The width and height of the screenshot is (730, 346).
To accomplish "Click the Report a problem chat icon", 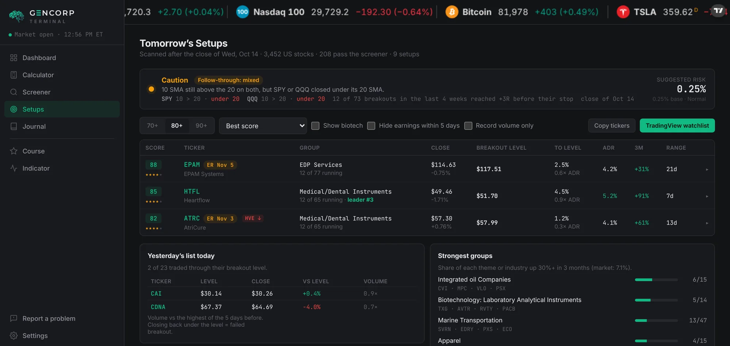I will pos(14,318).
